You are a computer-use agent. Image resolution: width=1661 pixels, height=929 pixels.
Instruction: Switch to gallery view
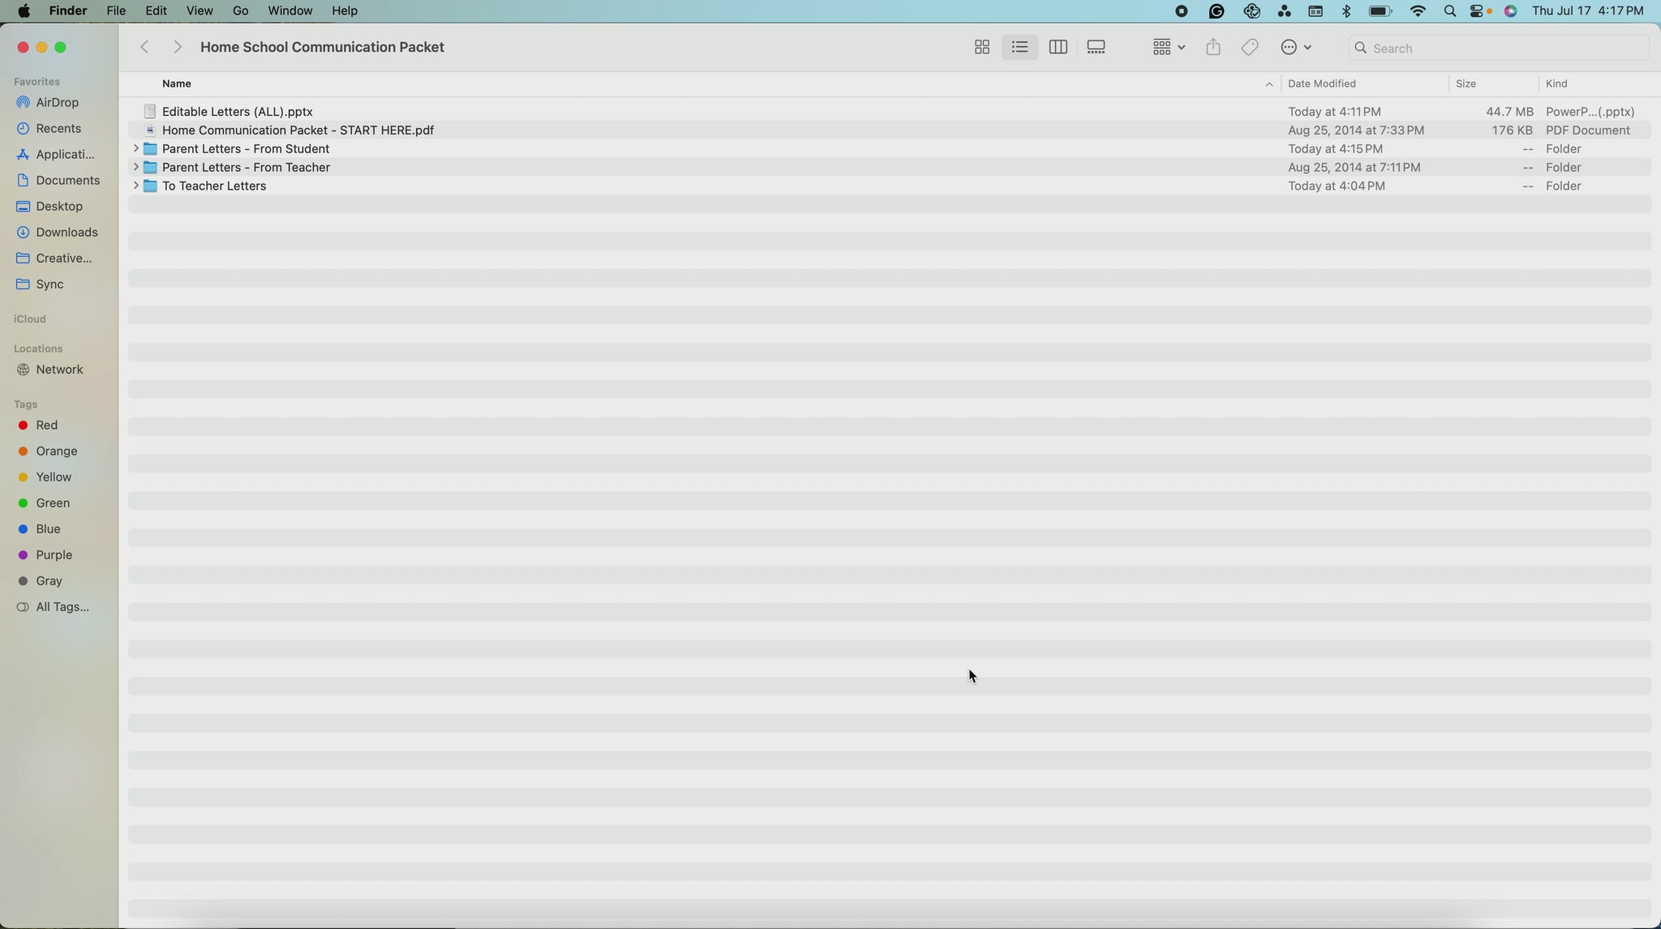click(x=1096, y=48)
